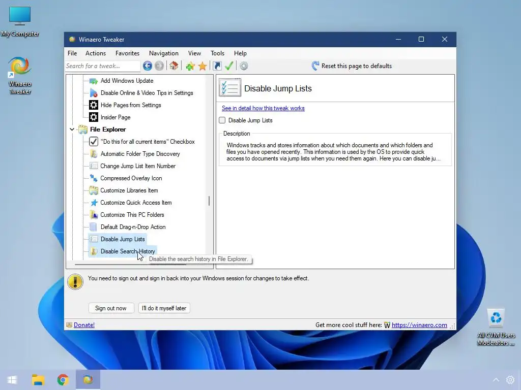The height and width of the screenshot is (390, 521).
Task: Show hidden tray icons chevron
Action: pyautogui.click(x=496, y=380)
